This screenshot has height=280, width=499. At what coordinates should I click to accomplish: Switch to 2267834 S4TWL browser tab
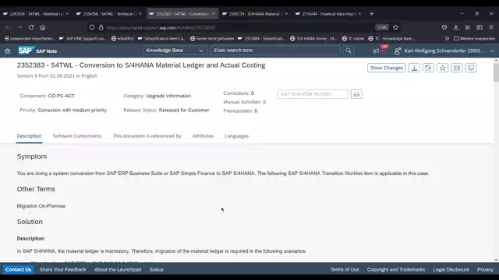pyautogui.click(x=36, y=14)
